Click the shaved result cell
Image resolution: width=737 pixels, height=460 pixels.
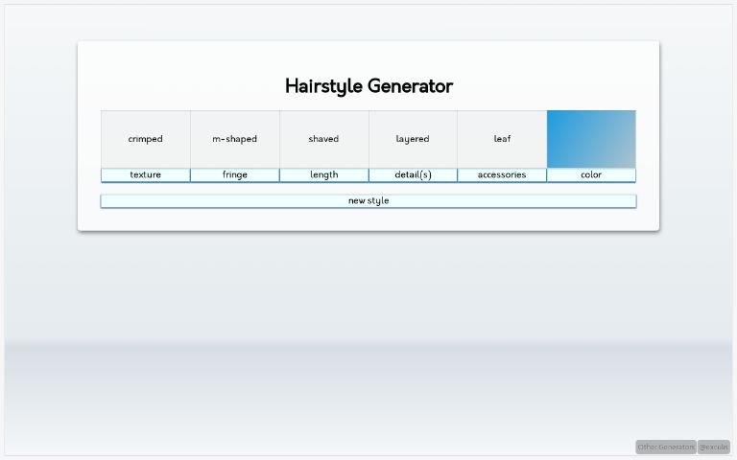point(323,139)
